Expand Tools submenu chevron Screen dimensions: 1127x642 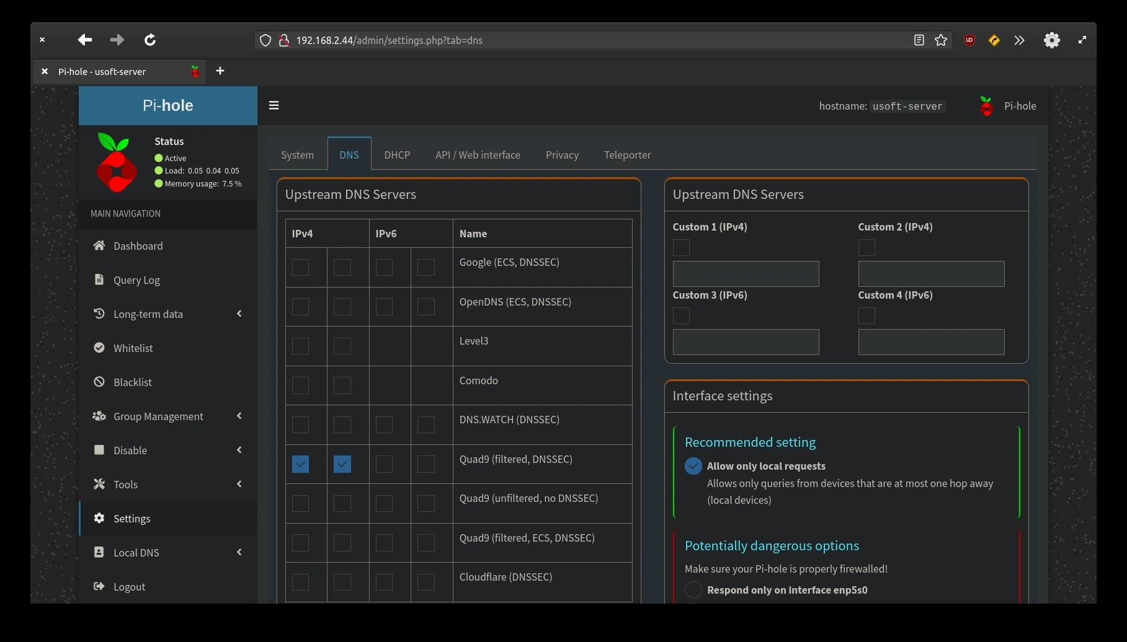[239, 484]
